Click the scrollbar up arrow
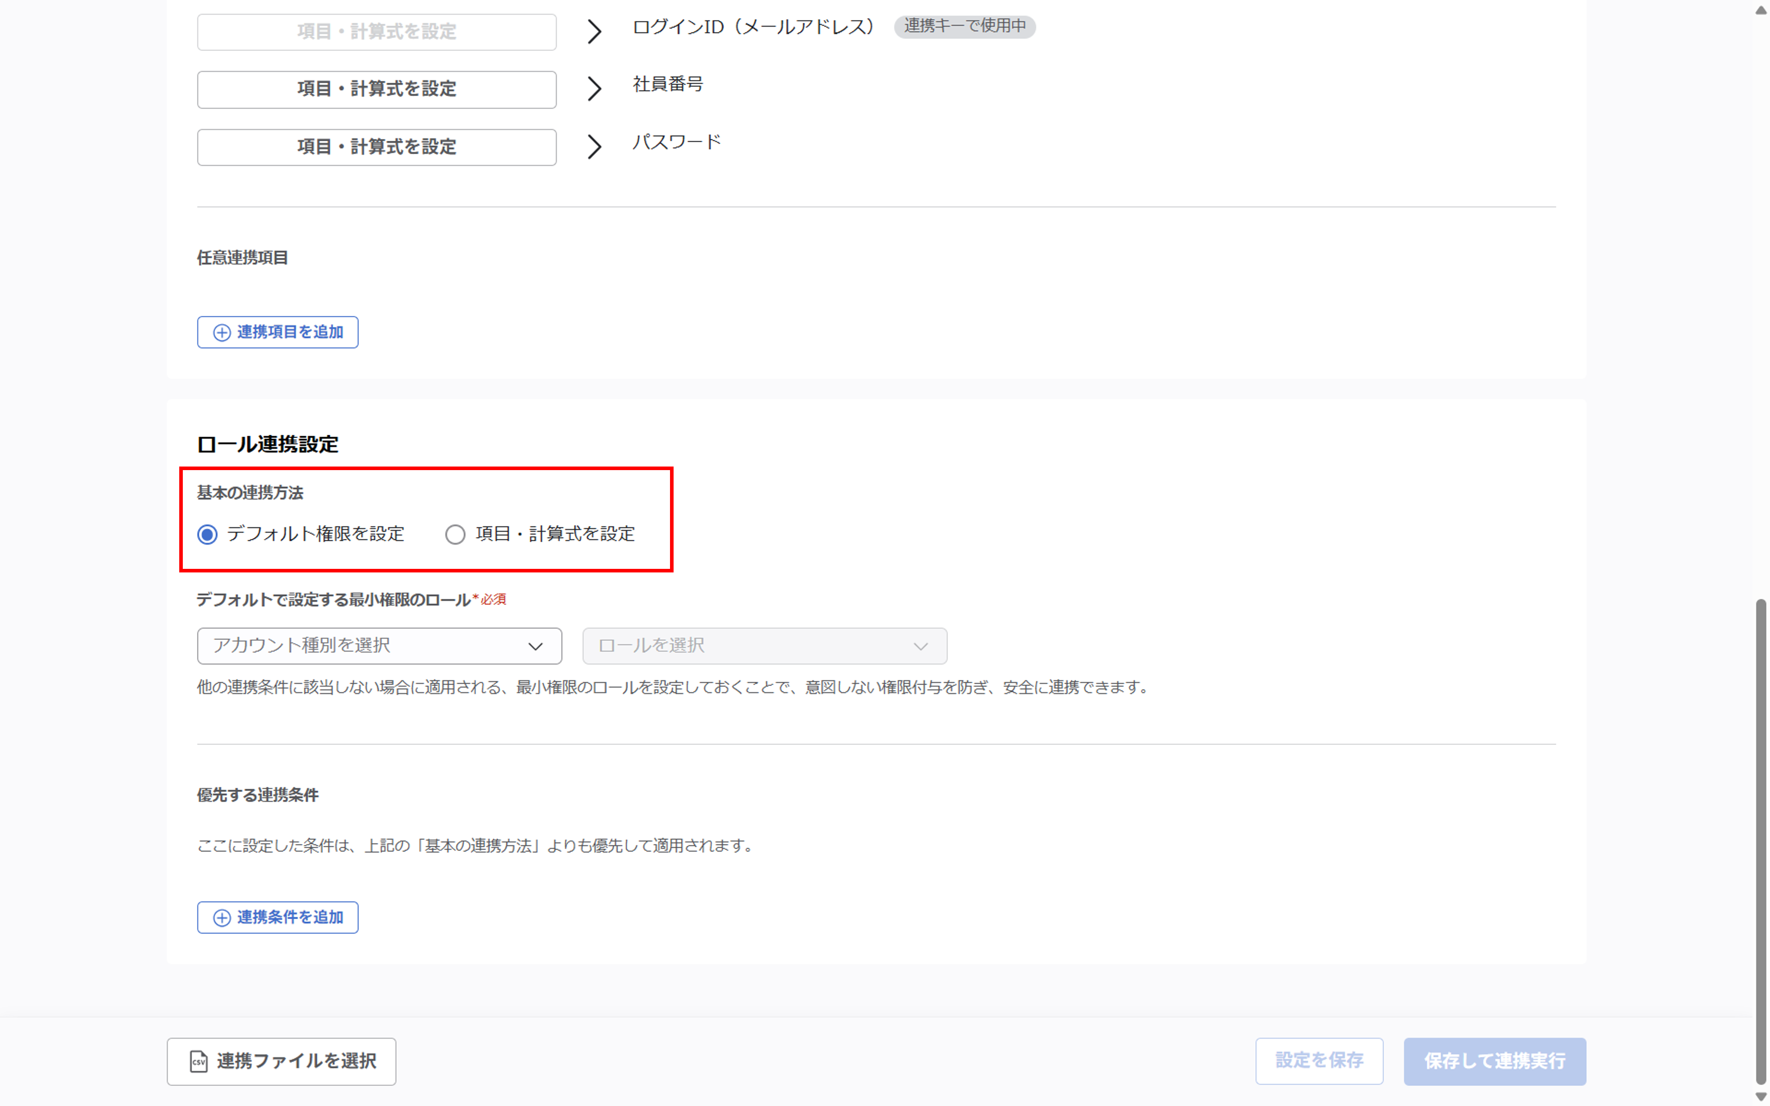This screenshot has height=1106, width=1770. click(x=1761, y=9)
